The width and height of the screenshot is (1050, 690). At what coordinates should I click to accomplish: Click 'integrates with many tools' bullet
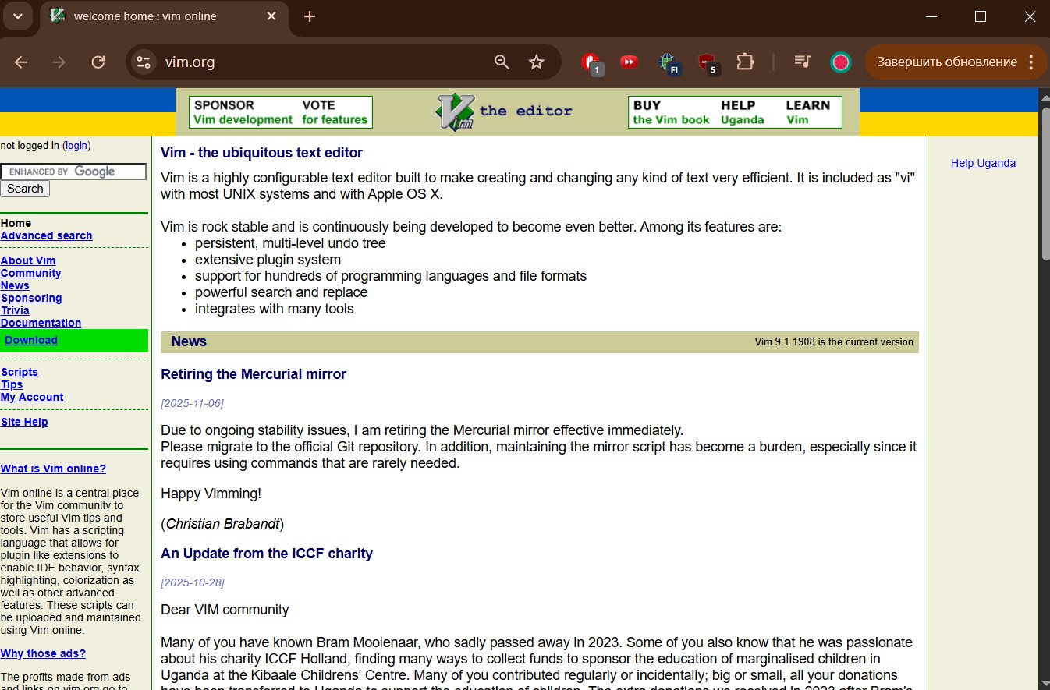pos(275,309)
